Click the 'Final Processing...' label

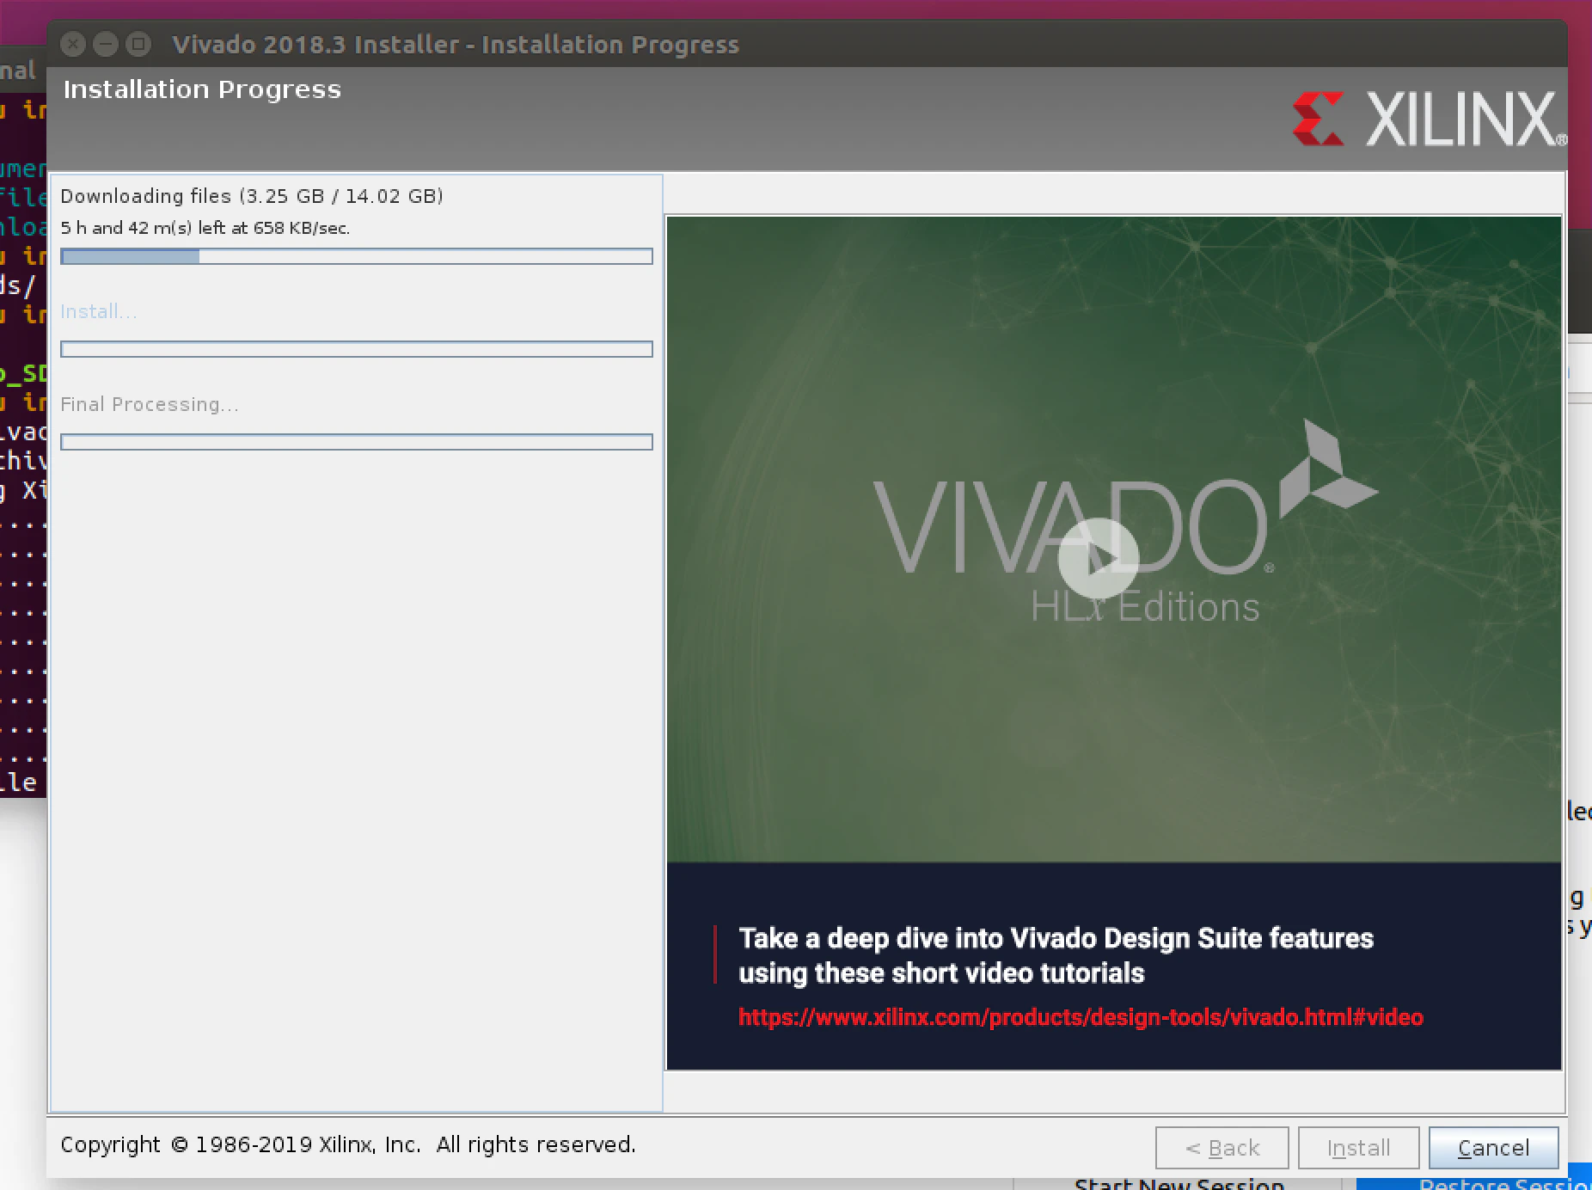[150, 404]
